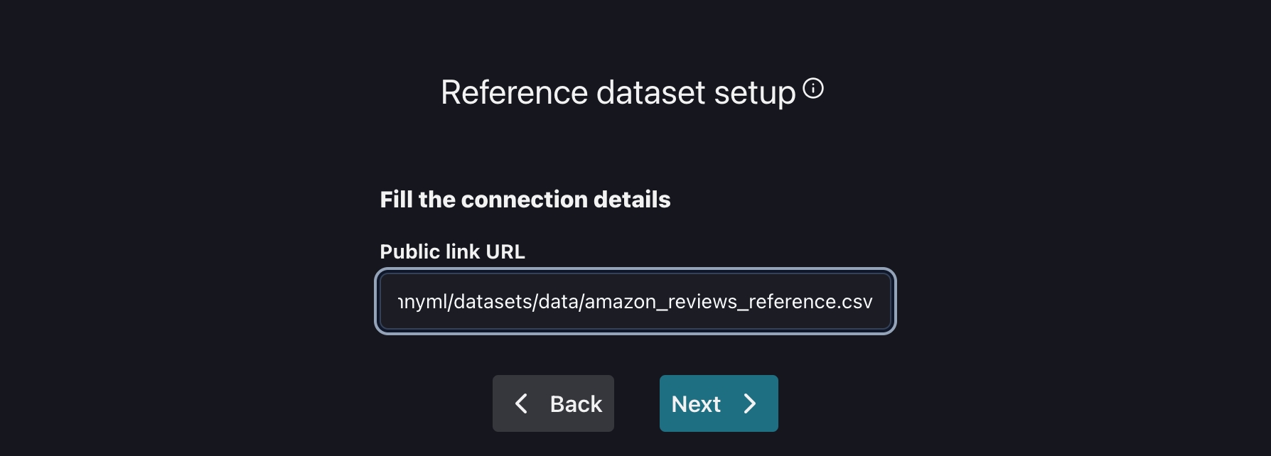Select the circled i information icon
The image size is (1271, 456).
point(813,89)
